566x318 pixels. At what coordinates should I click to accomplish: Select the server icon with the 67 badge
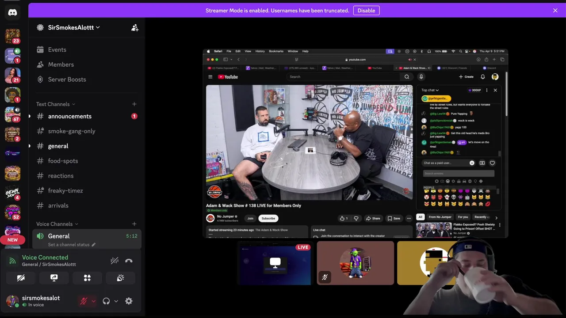(x=12, y=114)
